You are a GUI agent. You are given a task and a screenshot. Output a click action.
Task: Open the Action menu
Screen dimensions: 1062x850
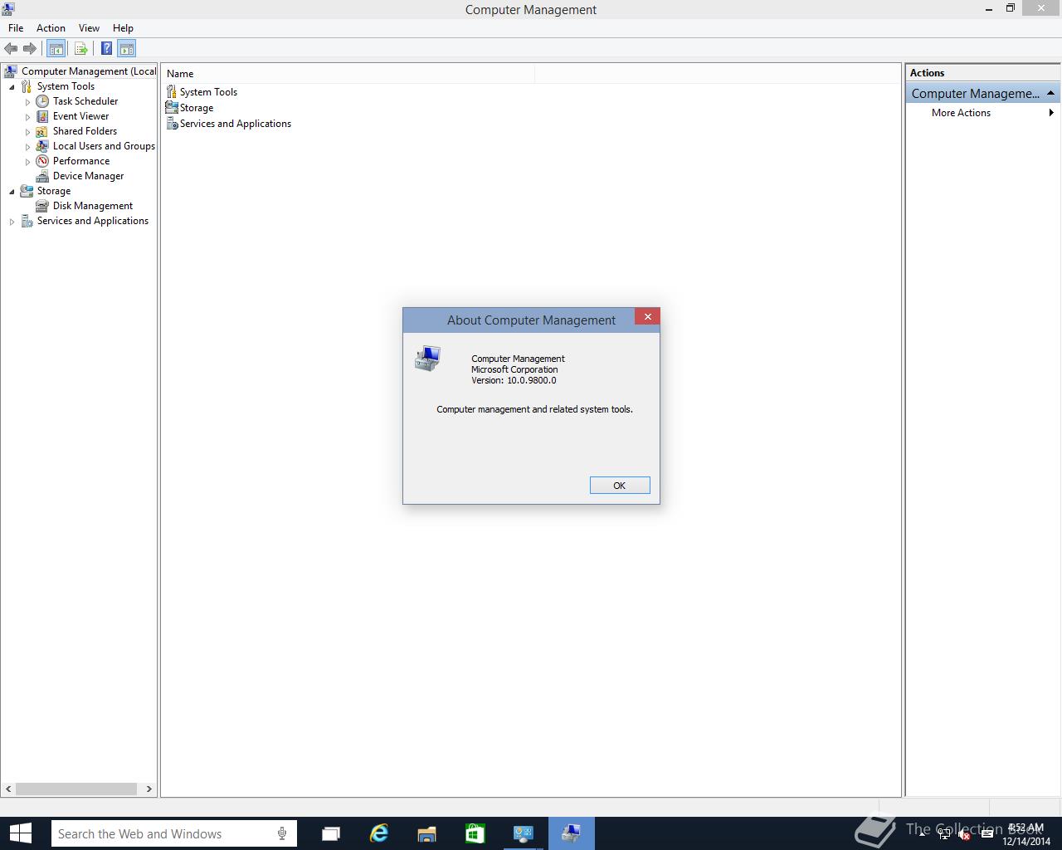tap(51, 27)
